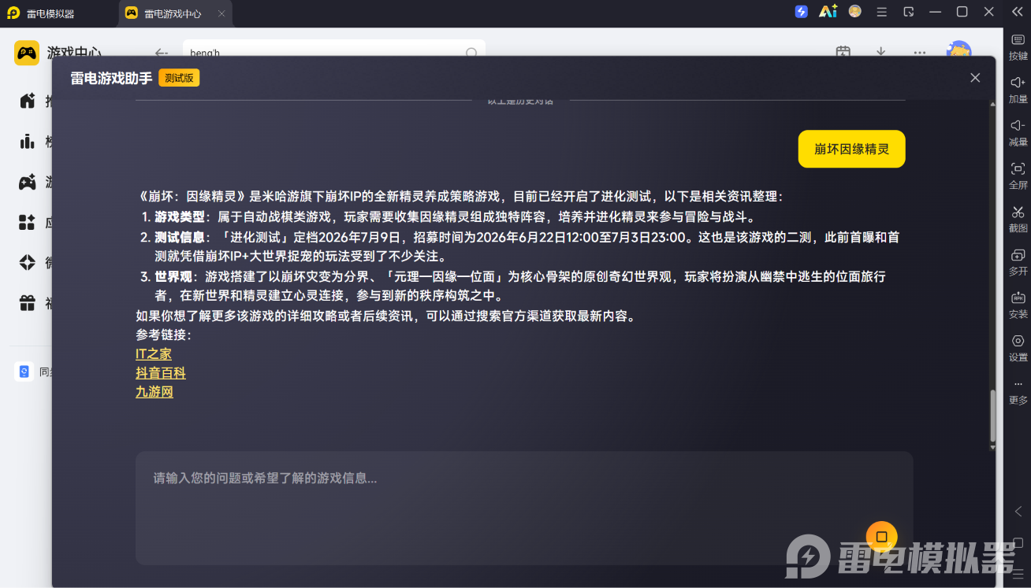This screenshot has height=588, width=1031.
Task: Collapse the right sidebar with double-chevron
Action: [x=1017, y=12]
